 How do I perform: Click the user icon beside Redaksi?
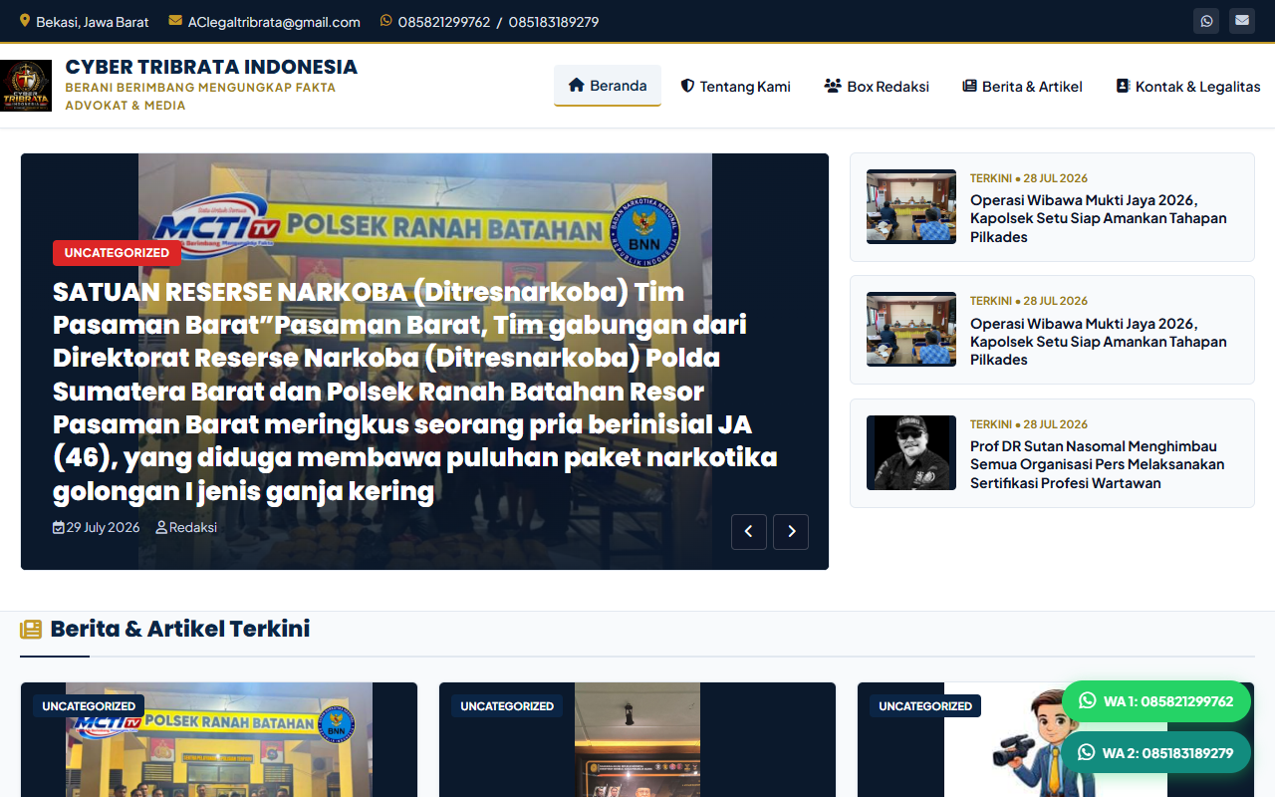(x=161, y=528)
